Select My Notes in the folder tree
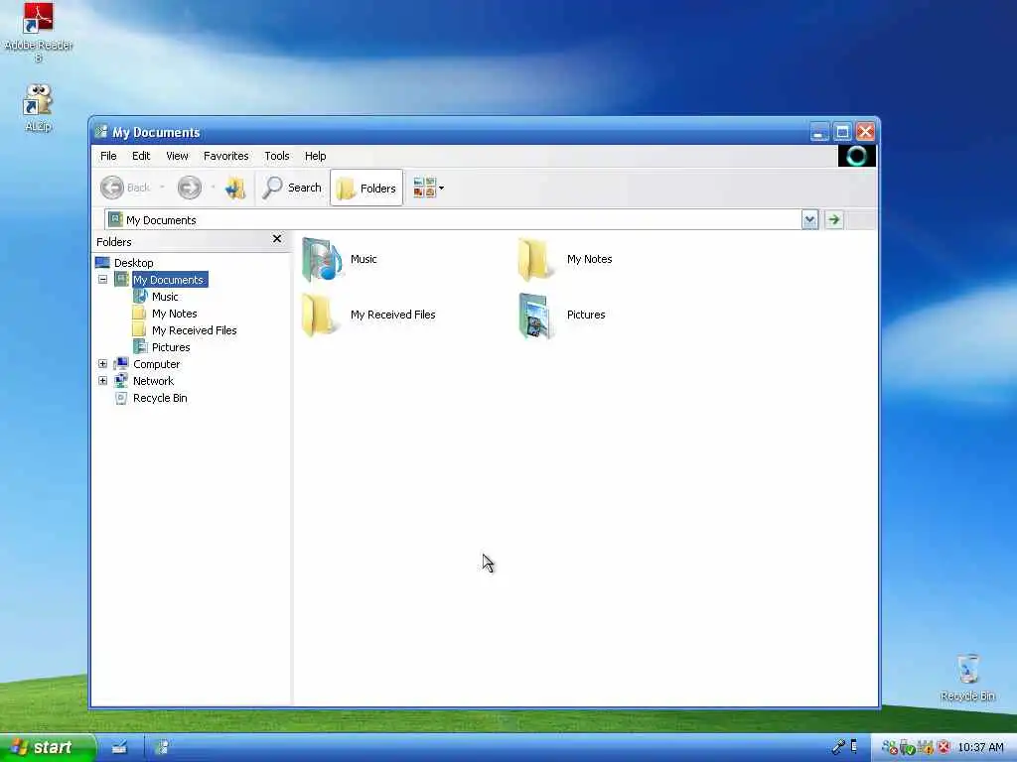1017x762 pixels. tap(174, 313)
